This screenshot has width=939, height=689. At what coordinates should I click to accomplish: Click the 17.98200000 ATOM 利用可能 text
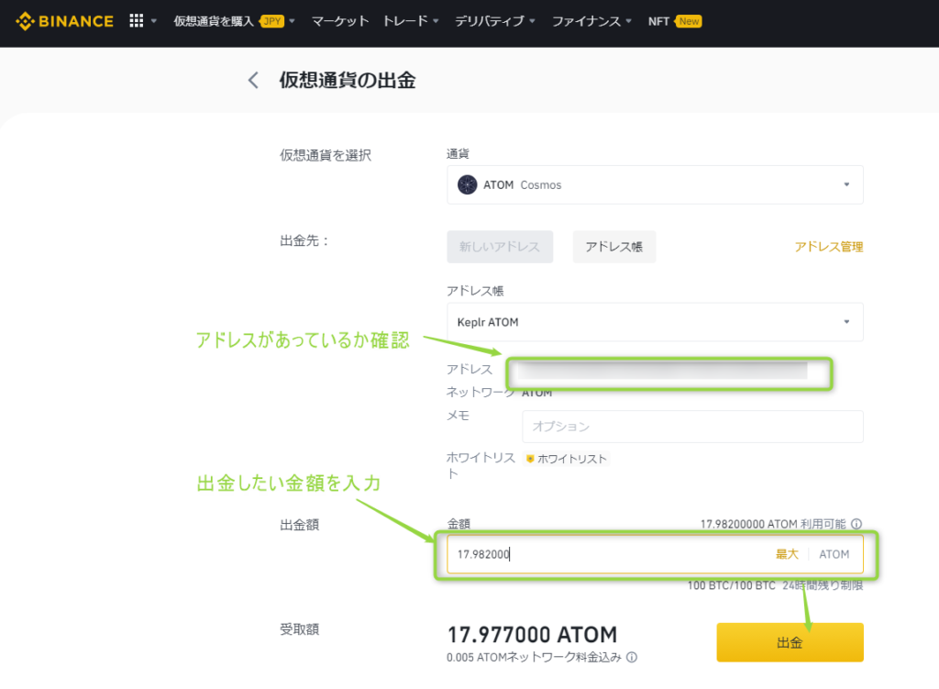(773, 524)
